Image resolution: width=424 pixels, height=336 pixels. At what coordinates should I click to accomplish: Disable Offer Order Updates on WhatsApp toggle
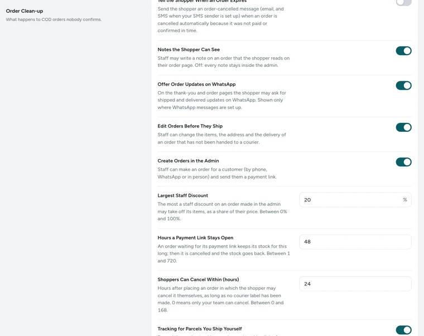(403, 86)
